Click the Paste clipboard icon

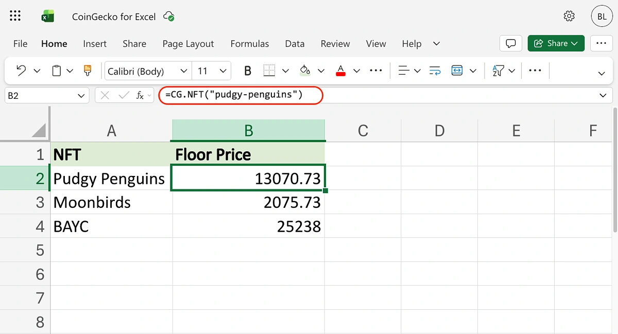coord(57,71)
